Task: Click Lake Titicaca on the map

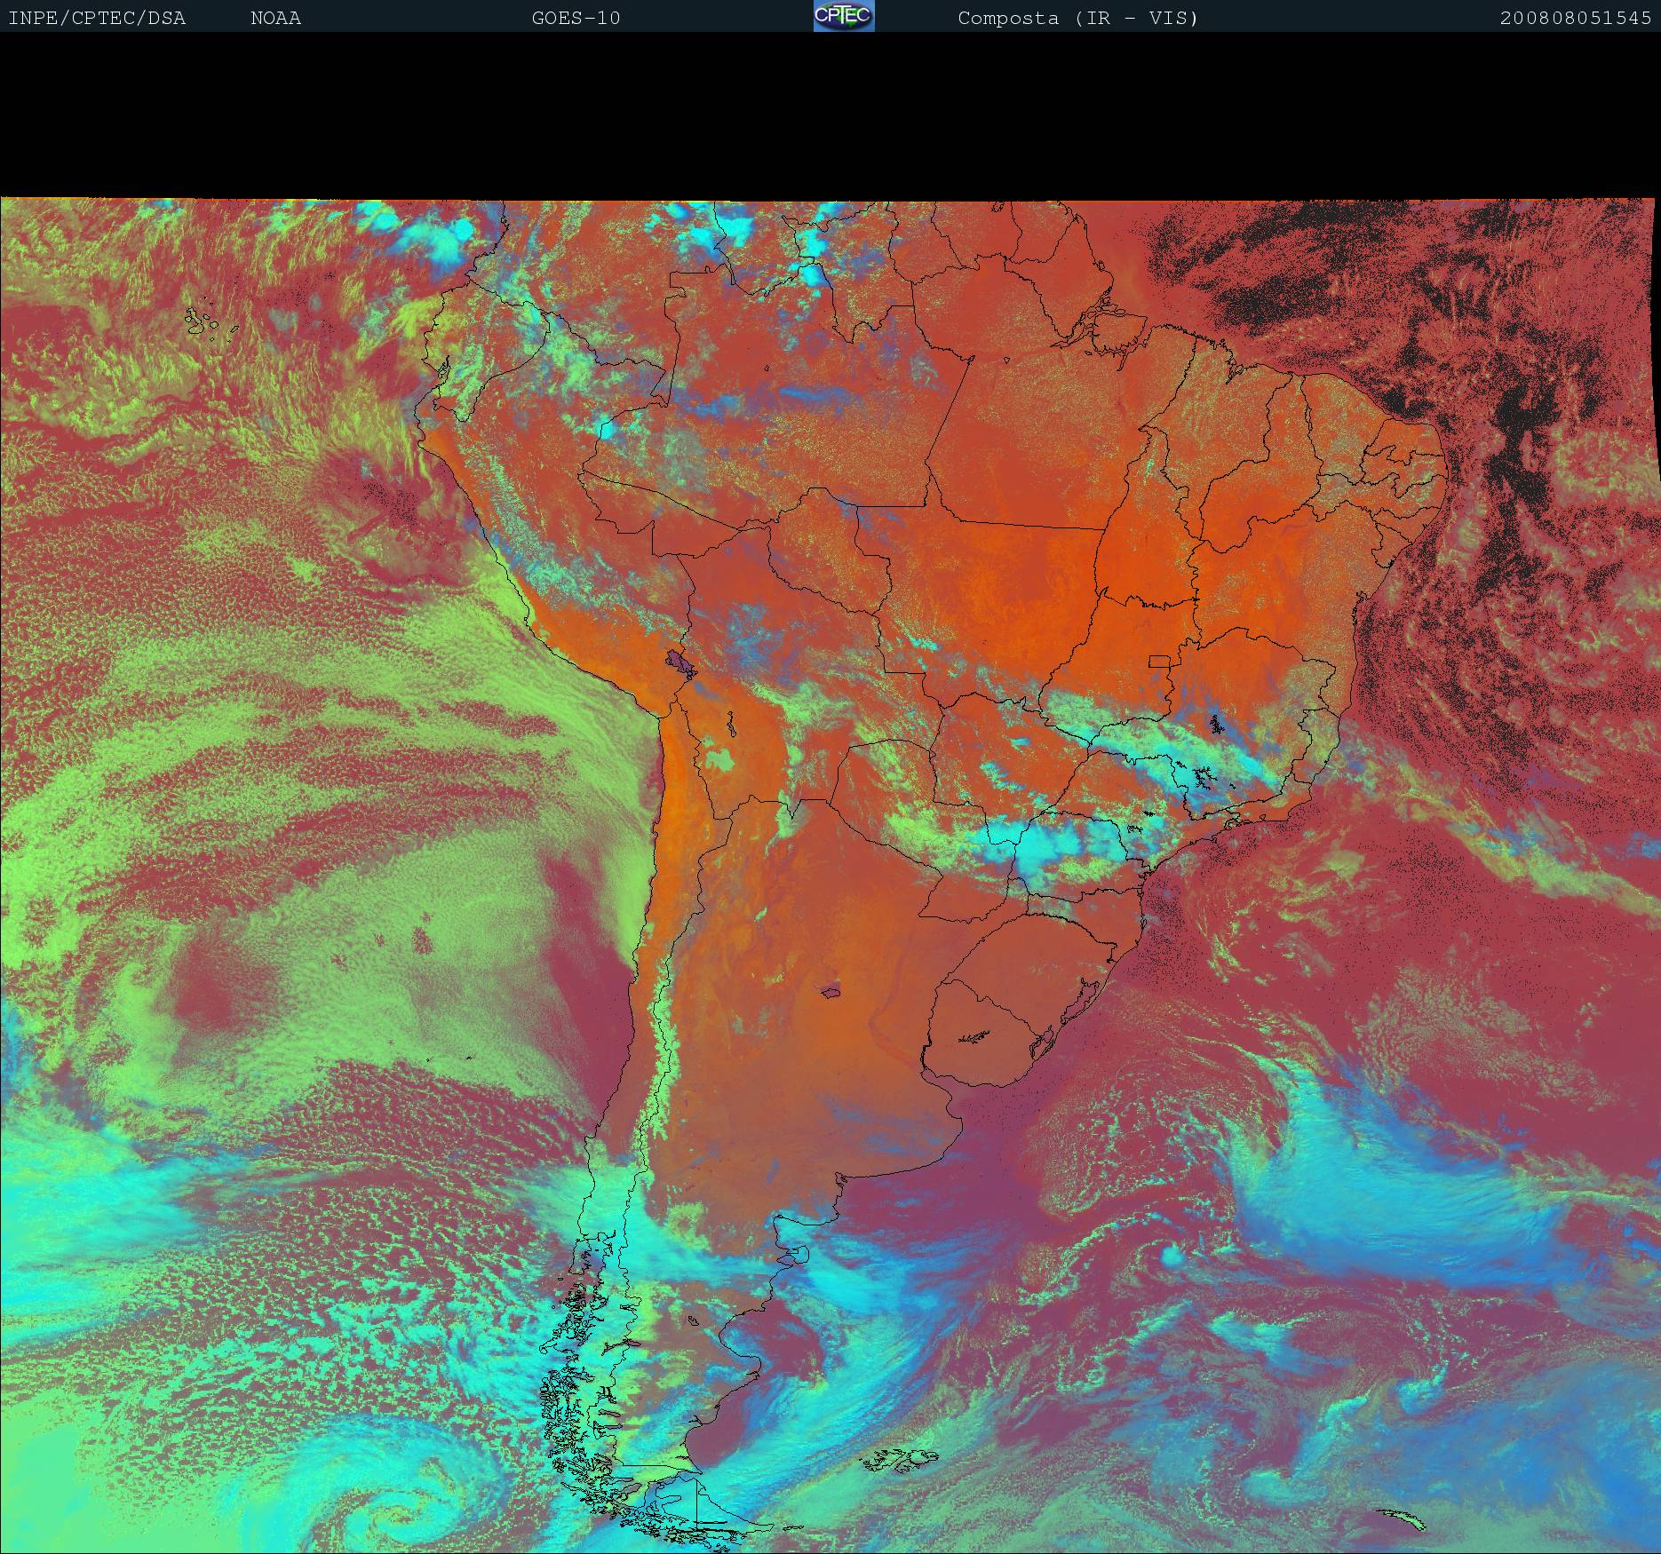Action: coord(681,662)
